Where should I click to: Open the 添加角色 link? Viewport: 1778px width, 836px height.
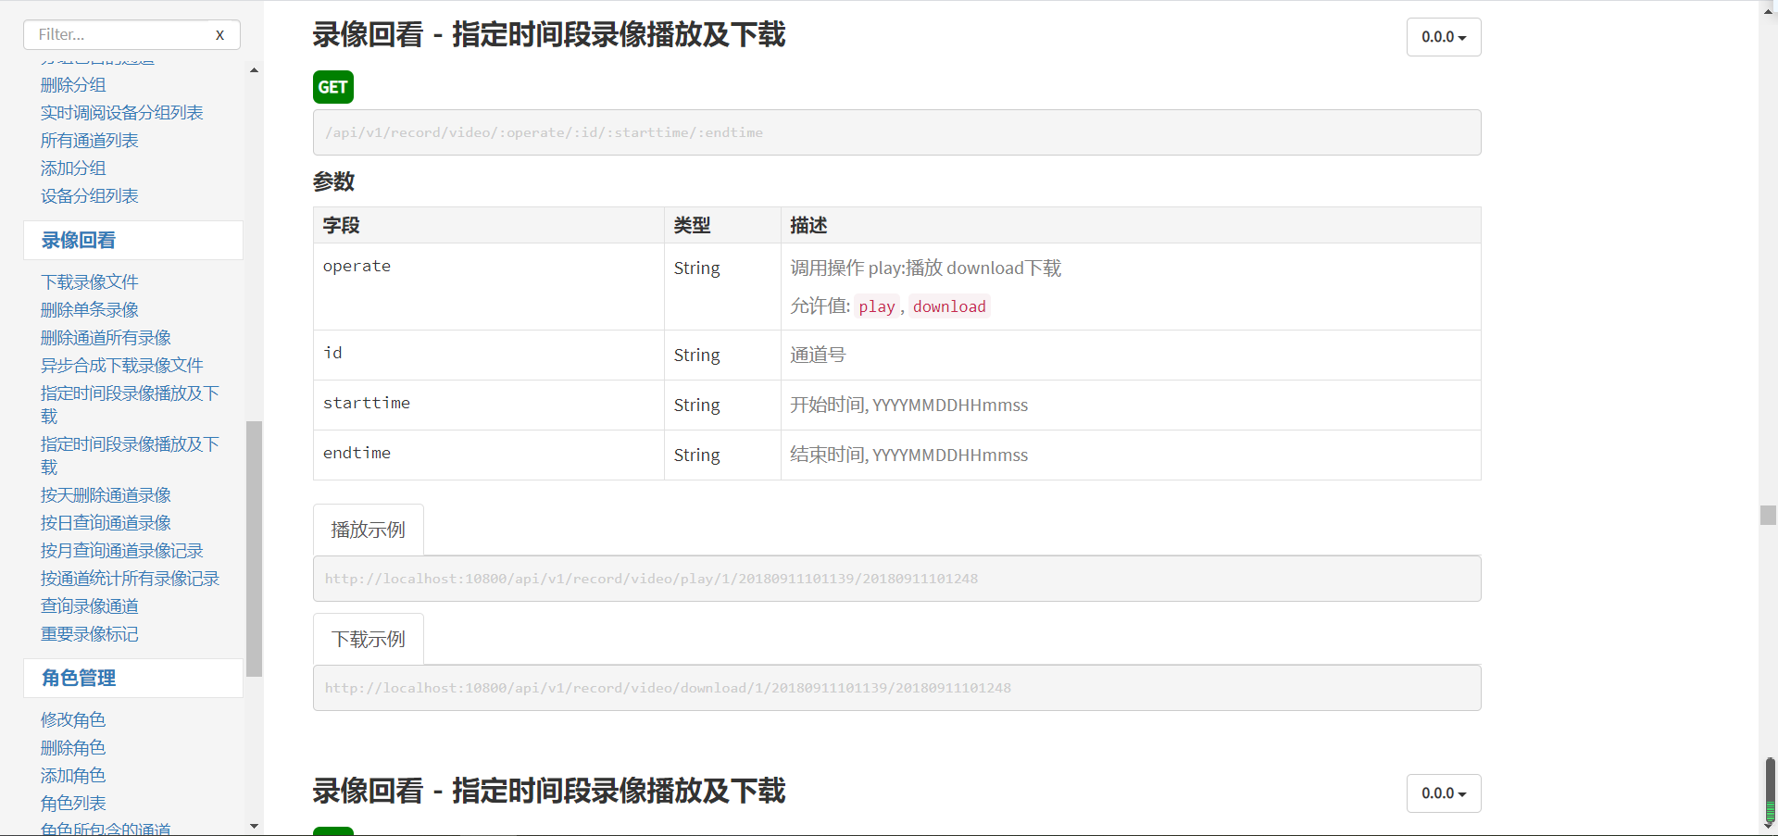73,776
